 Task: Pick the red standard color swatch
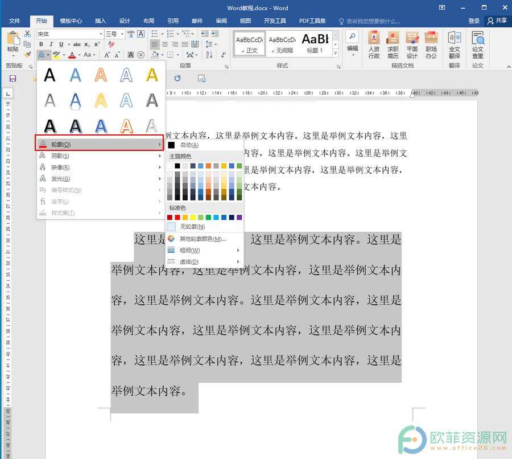coord(177,217)
